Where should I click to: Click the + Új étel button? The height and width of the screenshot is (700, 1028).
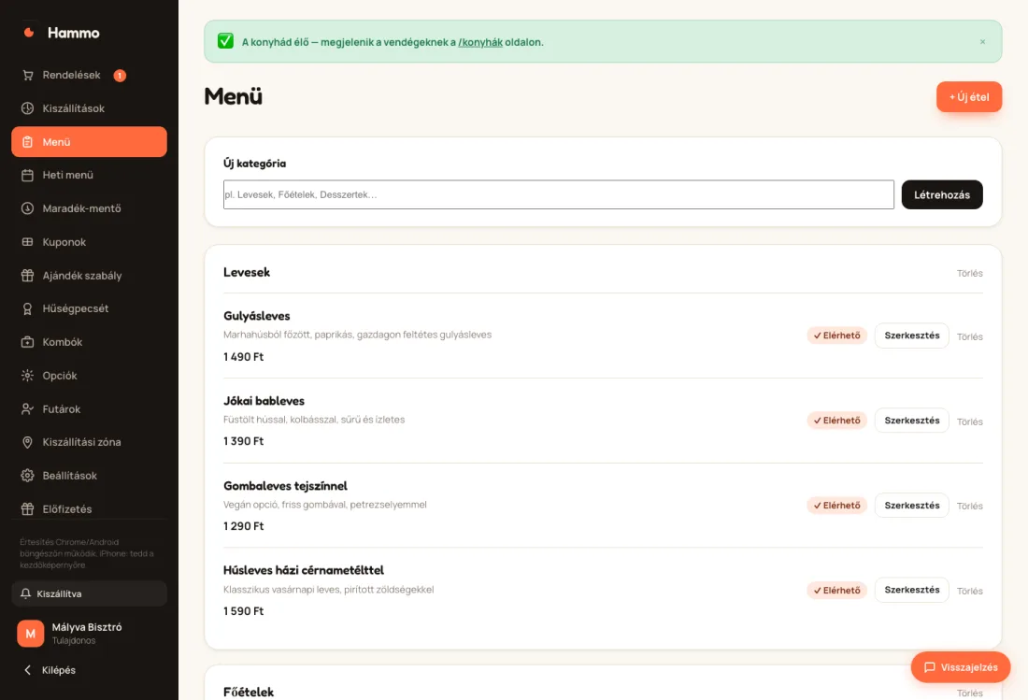pyautogui.click(x=969, y=97)
